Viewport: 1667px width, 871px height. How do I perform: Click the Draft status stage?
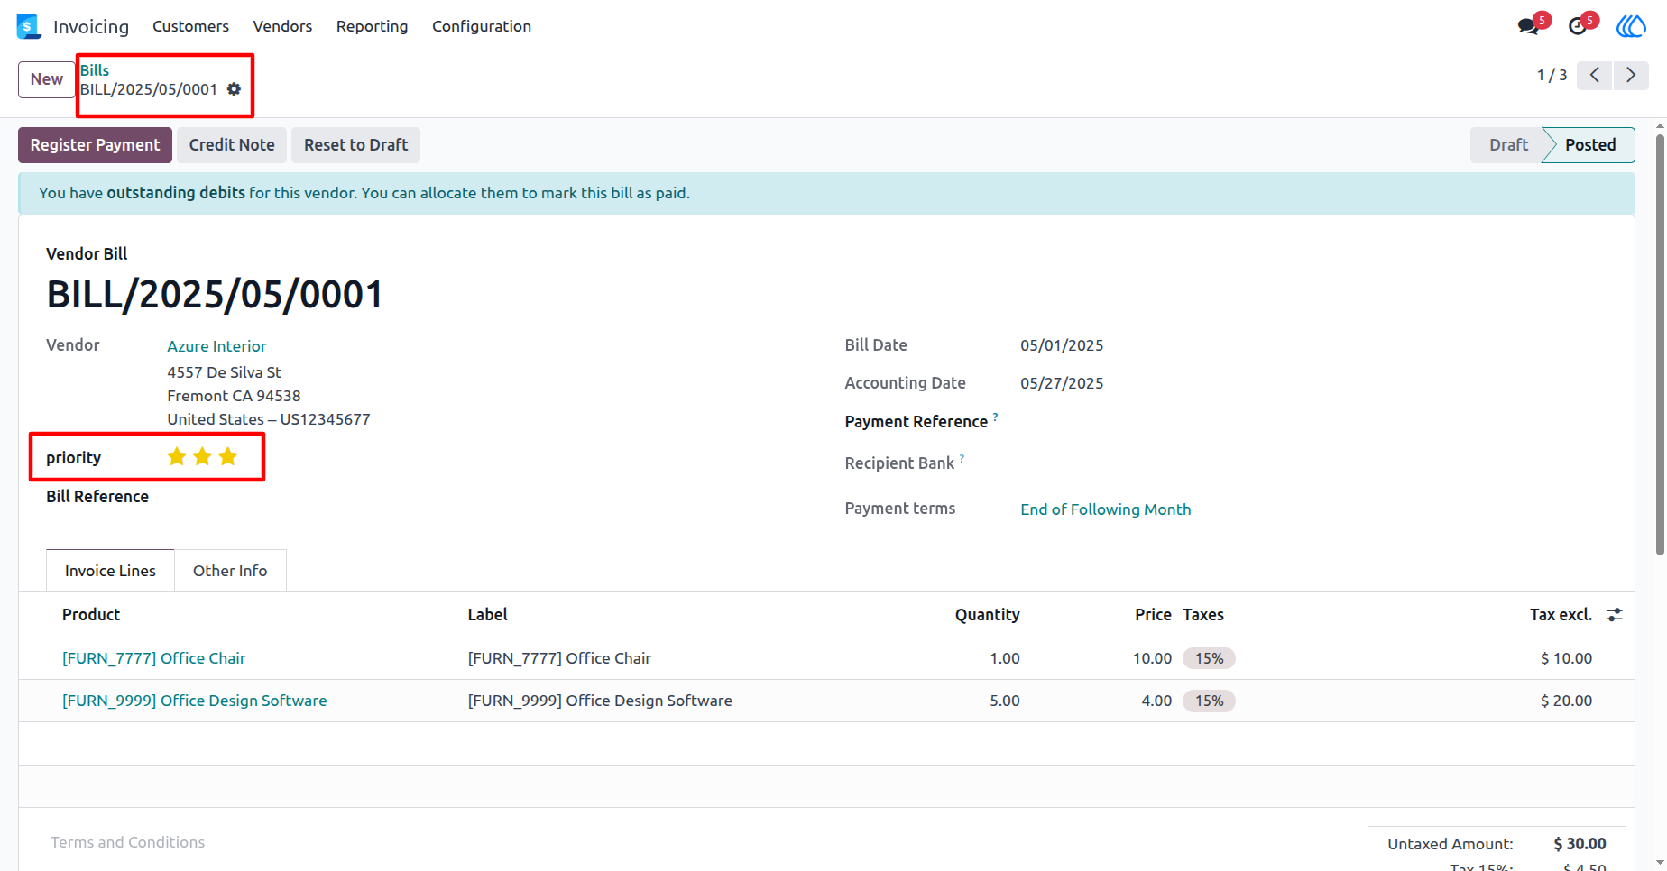coord(1508,145)
